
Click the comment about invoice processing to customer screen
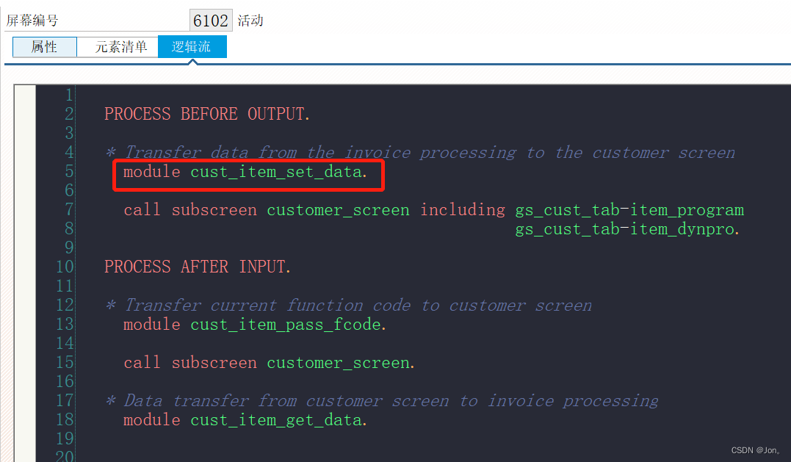420,152
